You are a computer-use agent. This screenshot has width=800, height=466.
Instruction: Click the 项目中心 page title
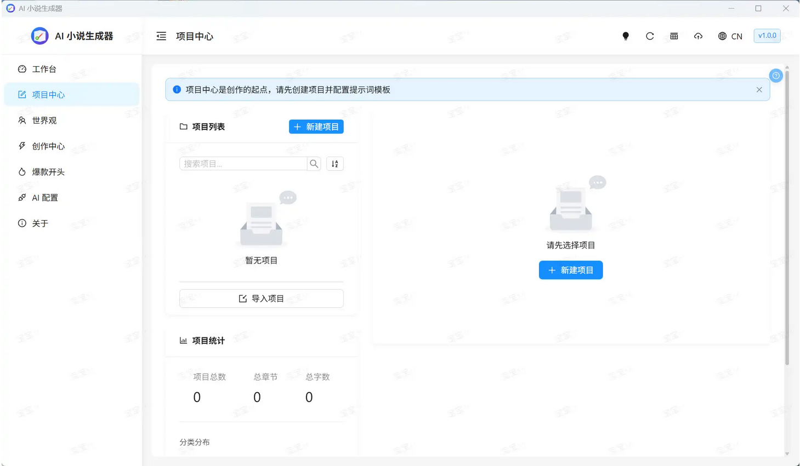[x=195, y=36]
